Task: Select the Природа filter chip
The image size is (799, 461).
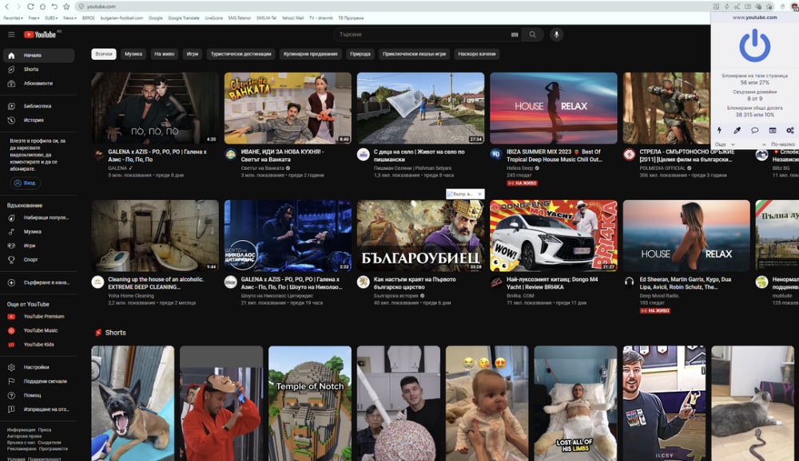Action: click(x=360, y=54)
